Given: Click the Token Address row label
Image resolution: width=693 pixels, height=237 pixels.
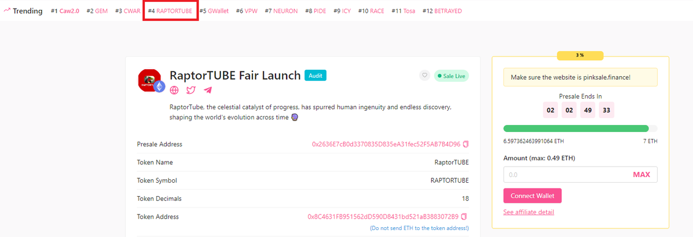Looking at the screenshot, I should [158, 217].
